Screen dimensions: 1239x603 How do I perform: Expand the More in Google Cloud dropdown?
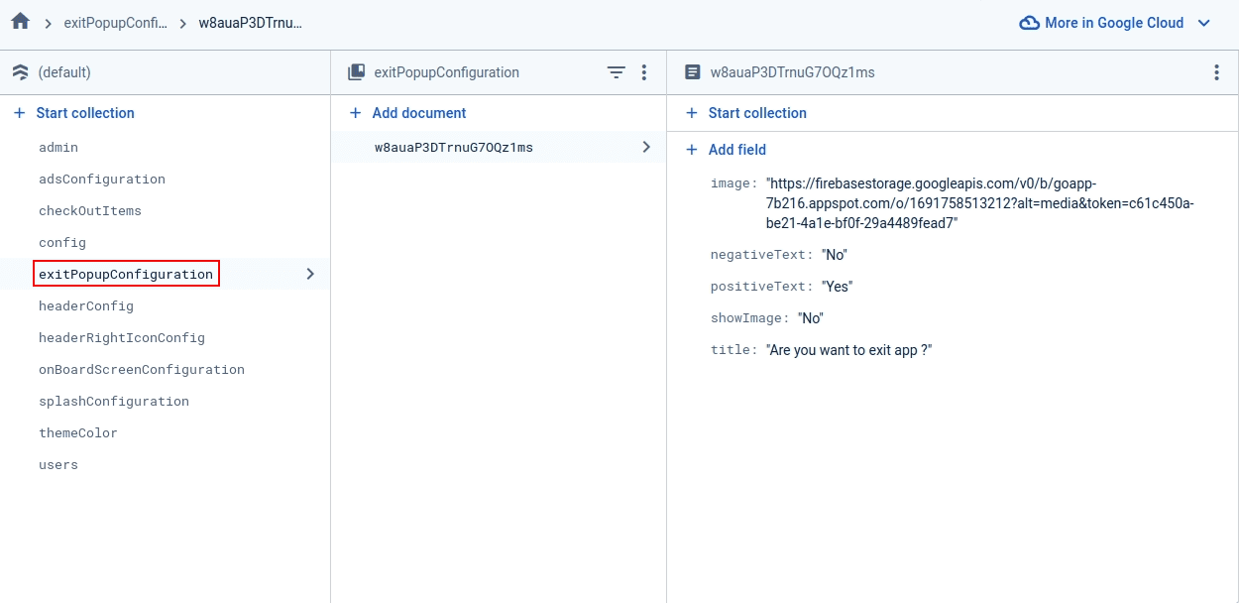click(x=1204, y=23)
